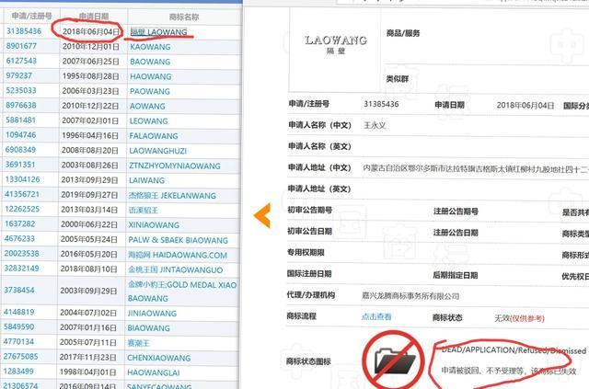The height and width of the screenshot is (389, 589).
Task: Click the orange left-pointing arrow between panels
Action: pyautogui.click(x=262, y=215)
